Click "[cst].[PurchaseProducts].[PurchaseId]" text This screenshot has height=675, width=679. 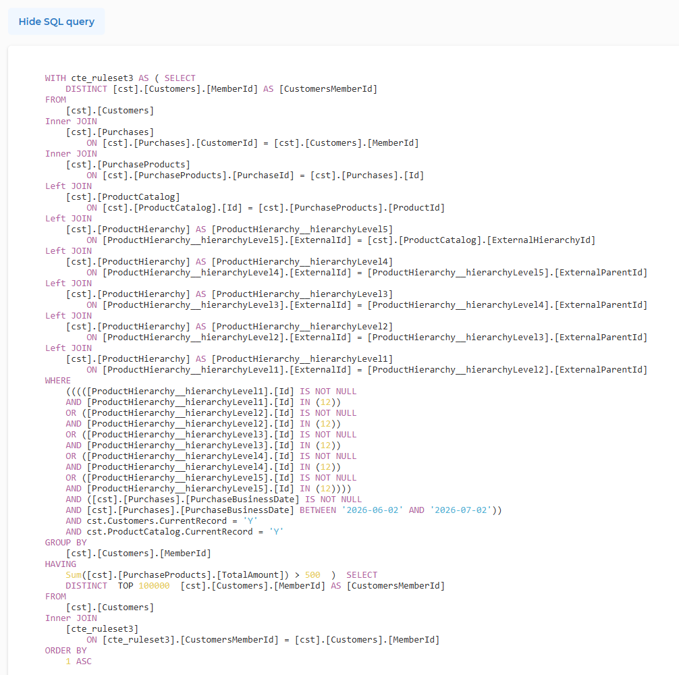click(198, 175)
